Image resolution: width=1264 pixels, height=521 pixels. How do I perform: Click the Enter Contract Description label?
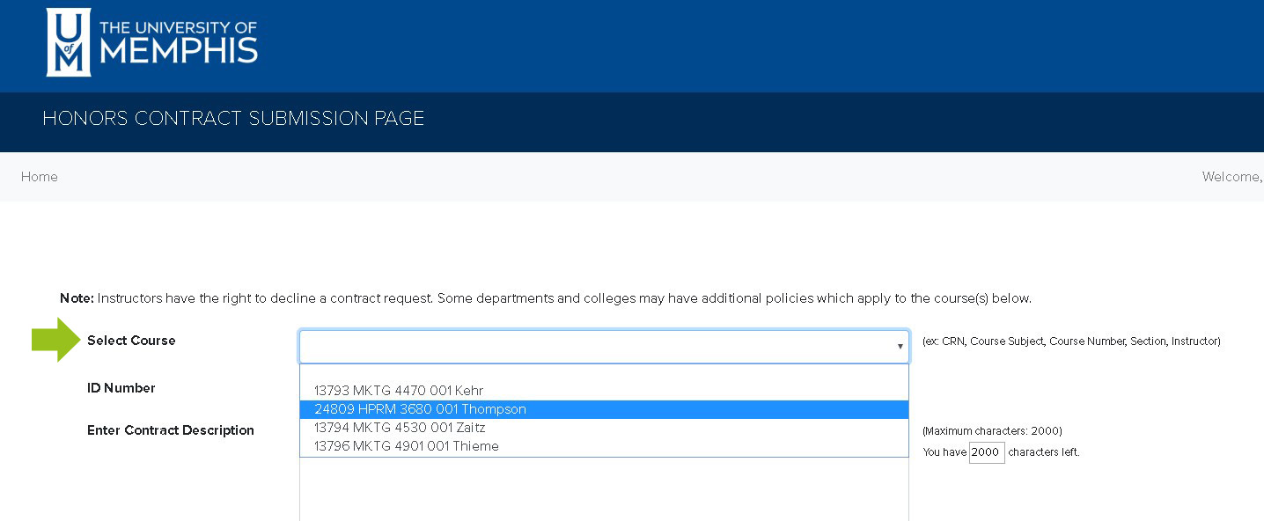(x=170, y=430)
